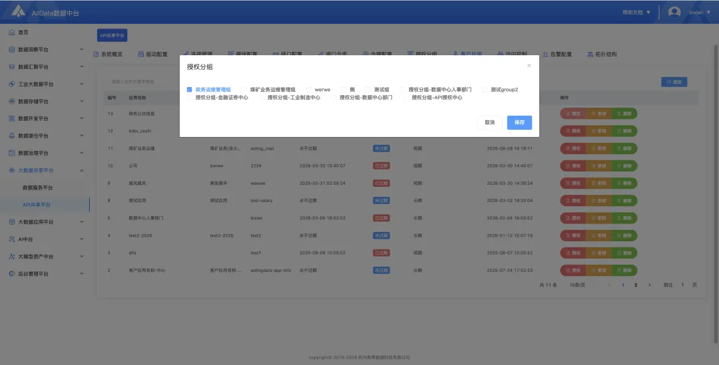Click 取消 to cancel the dialog
Screen dimensions: 719x365
click(490, 123)
